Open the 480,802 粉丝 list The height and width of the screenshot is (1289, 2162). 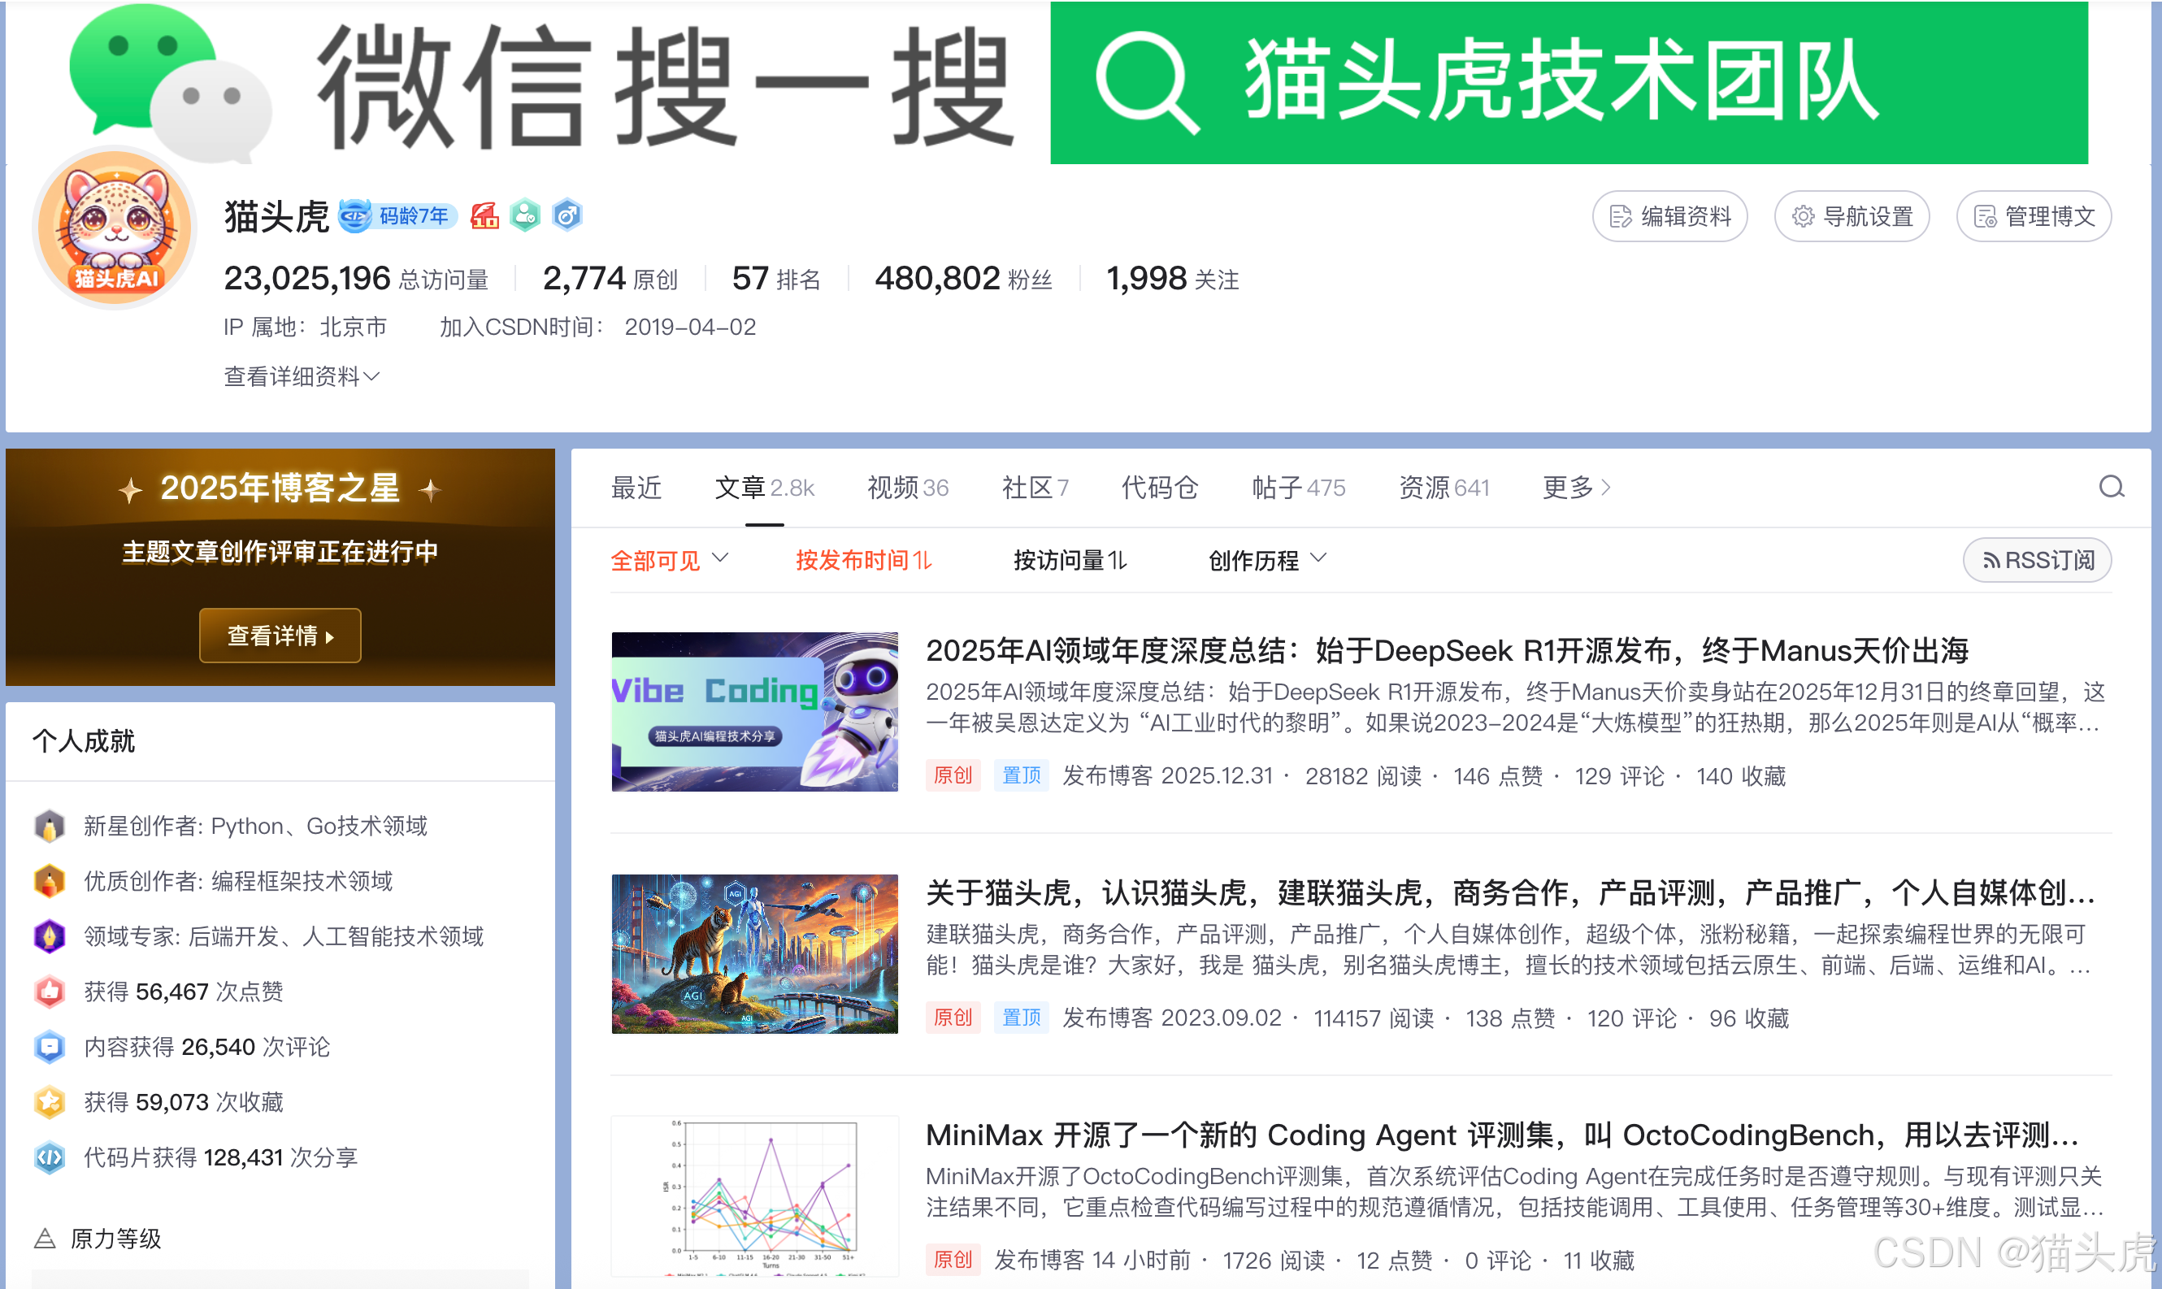[x=963, y=279]
